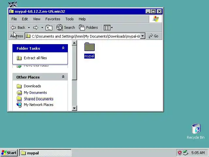The image size is (209, 157).
Task: Open My Network Places link
Action: point(39,105)
